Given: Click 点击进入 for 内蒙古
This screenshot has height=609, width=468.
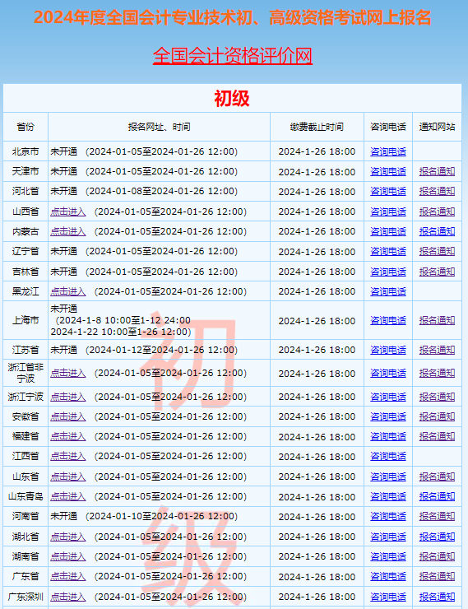Looking at the screenshot, I should pos(68,231).
